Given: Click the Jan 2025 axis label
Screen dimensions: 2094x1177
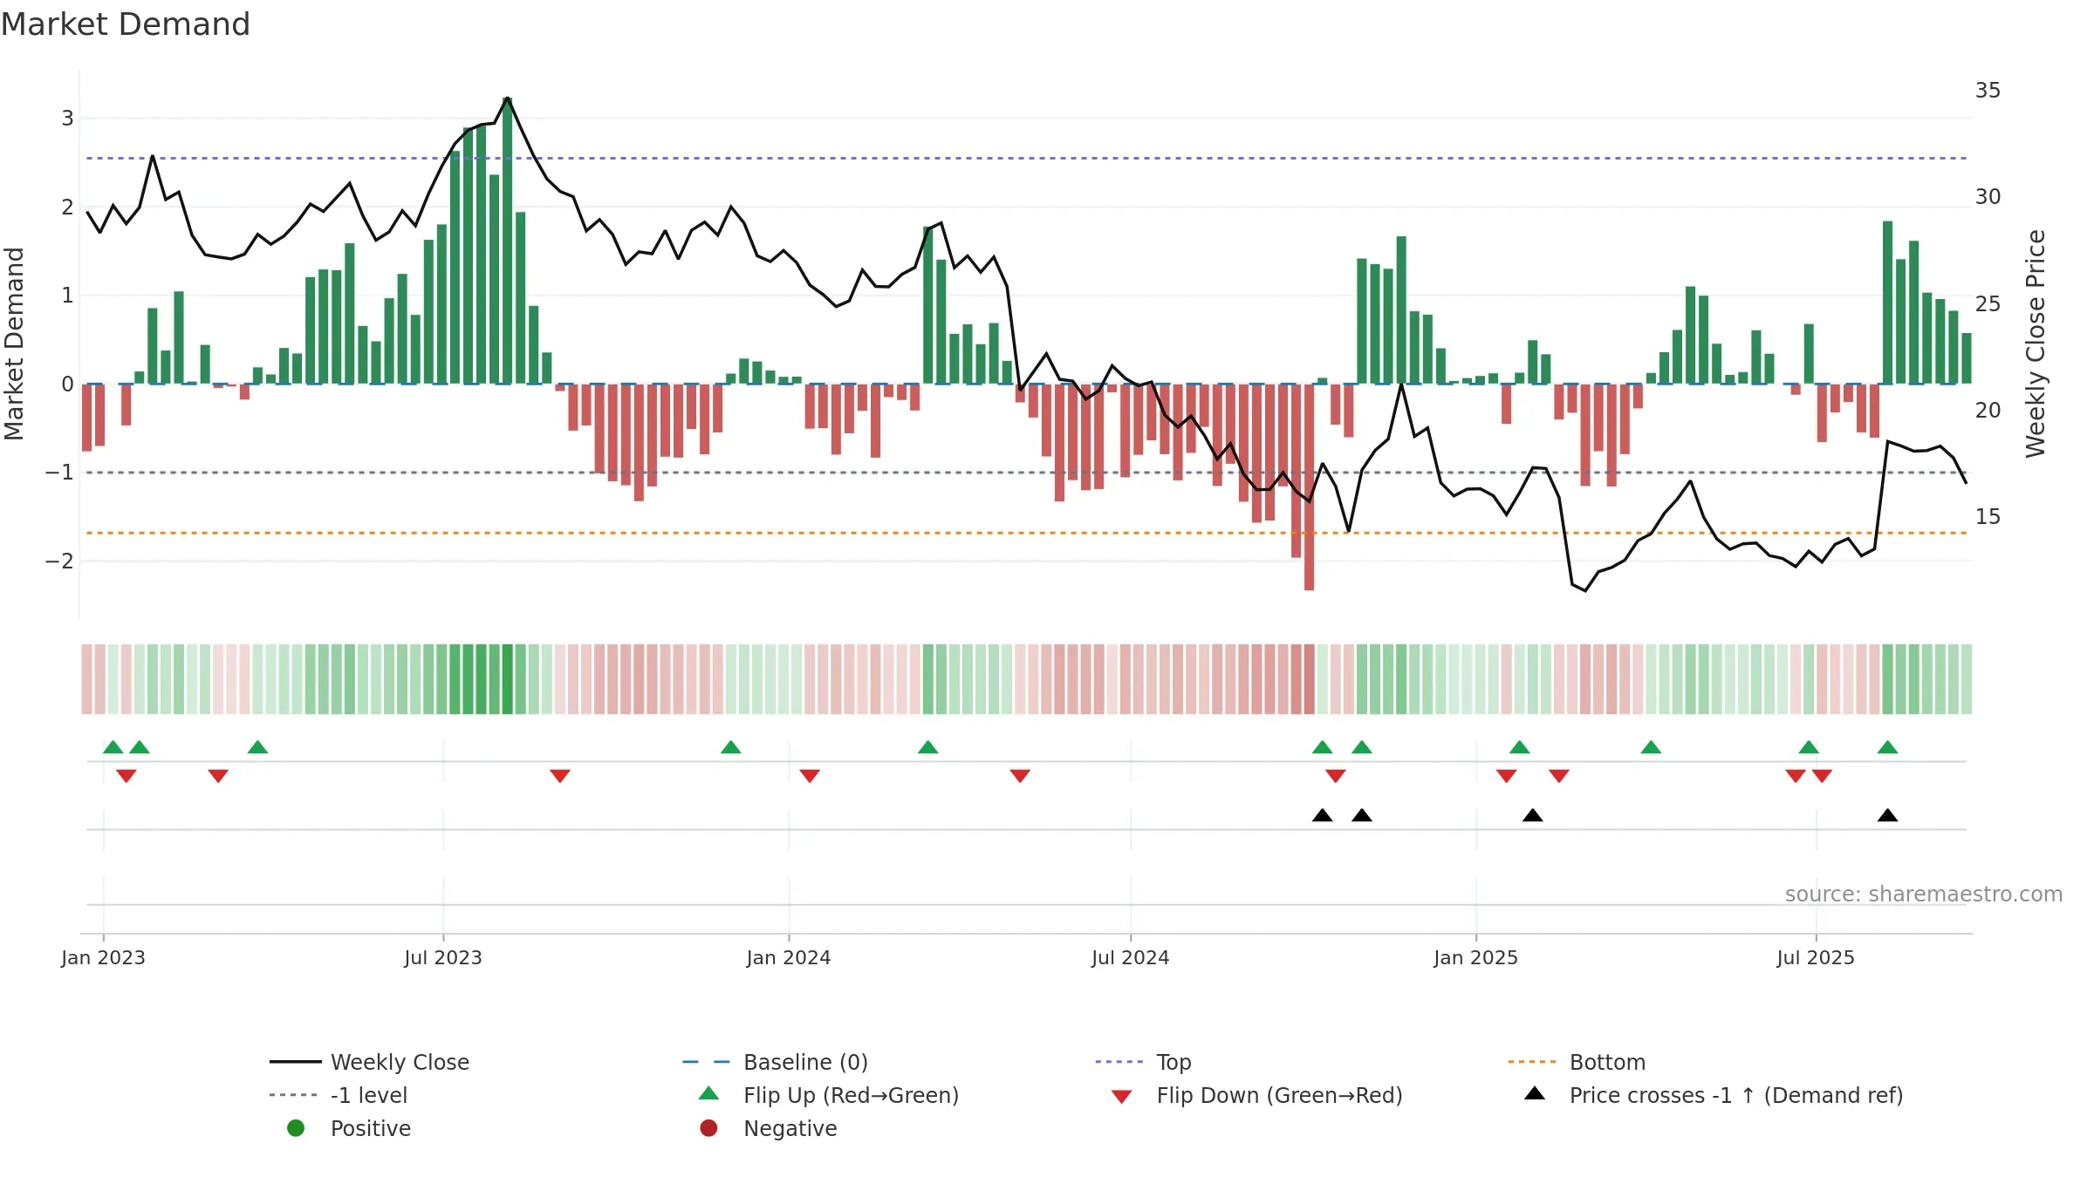Looking at the screenshot, I should (1476, 957).
